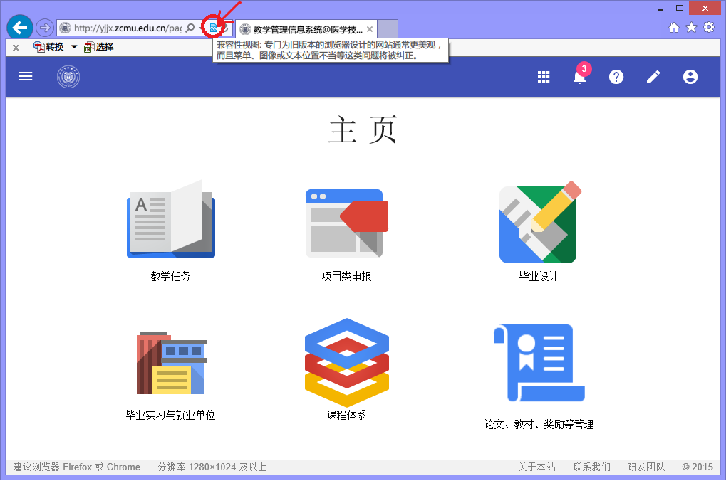Image resolution: width=726 pixels, height=481 pixels.
Task: Click the university logo in header
Action: pyautogui.click(x=68, y=77)
